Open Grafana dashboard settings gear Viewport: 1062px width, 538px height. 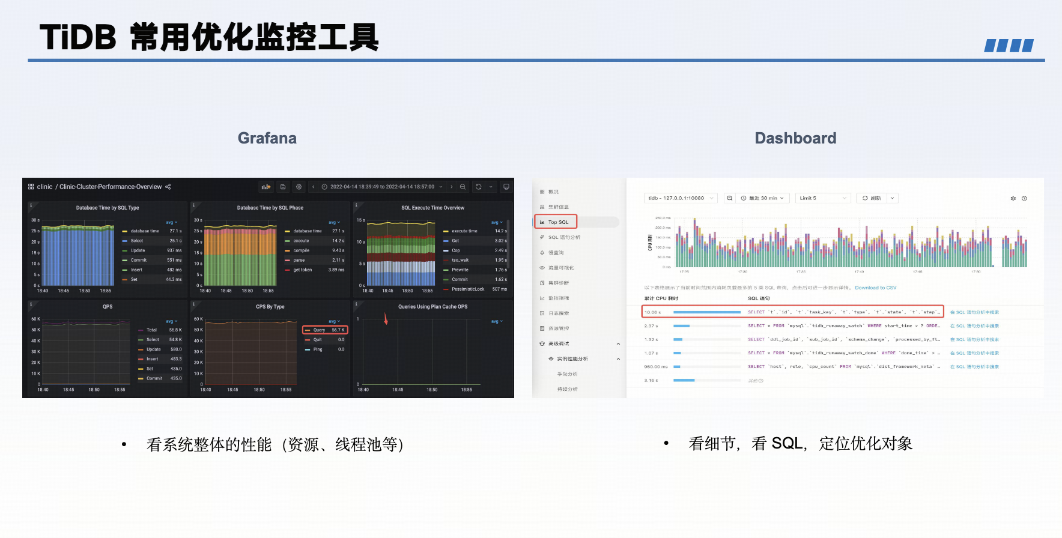pyautogui.click(x=299, y=187)
